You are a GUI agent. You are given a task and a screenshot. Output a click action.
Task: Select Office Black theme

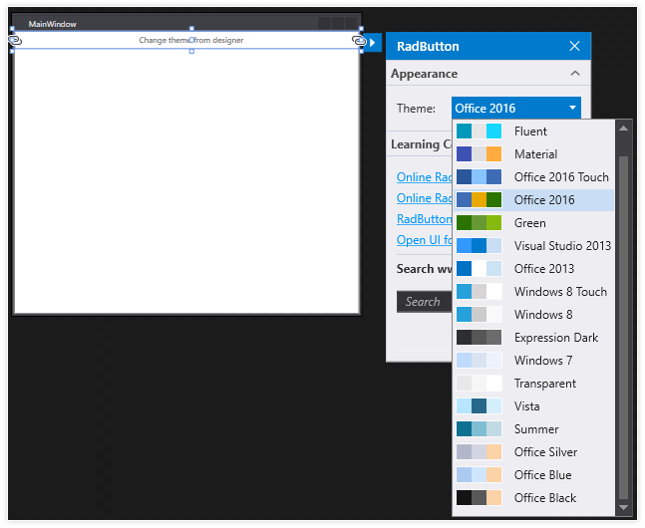click(534, 497)
